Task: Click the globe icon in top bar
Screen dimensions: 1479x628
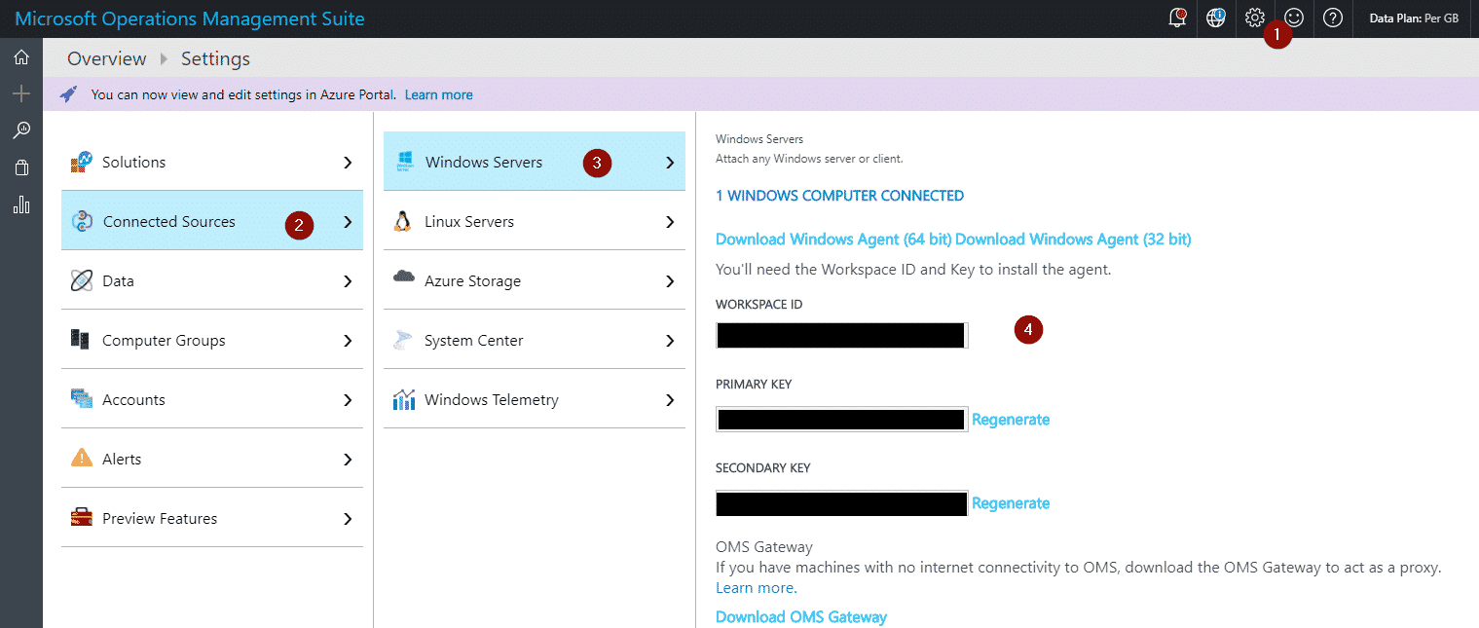Action: pos(1215,18)
